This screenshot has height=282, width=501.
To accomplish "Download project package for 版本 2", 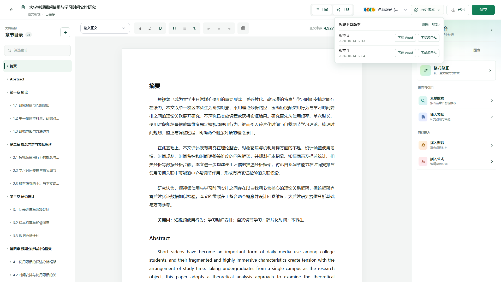I will [x=428, y=38].
